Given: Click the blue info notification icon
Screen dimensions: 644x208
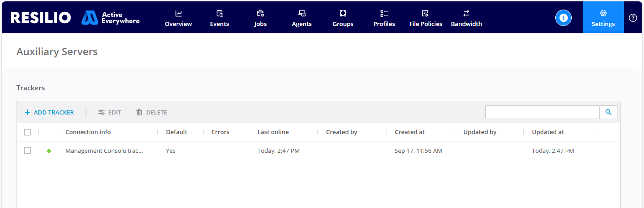Looking at the screenshot, I should tap(563, 18).
